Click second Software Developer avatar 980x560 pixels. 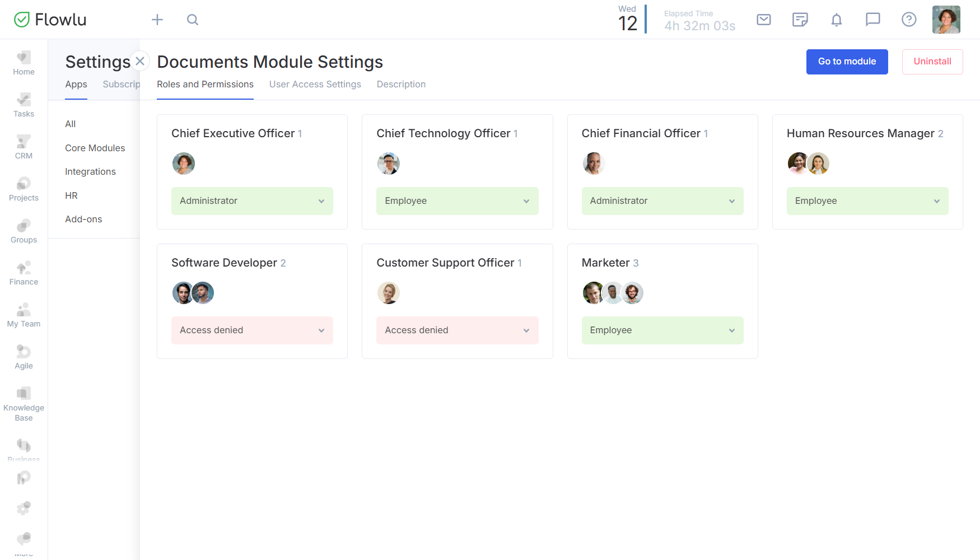[x=203, y=293]
